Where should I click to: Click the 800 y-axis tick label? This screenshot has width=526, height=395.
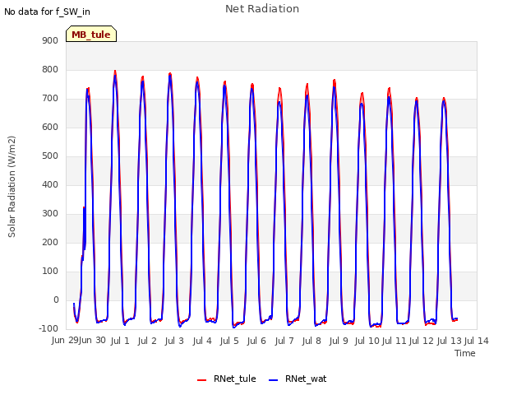click(50, 69)
